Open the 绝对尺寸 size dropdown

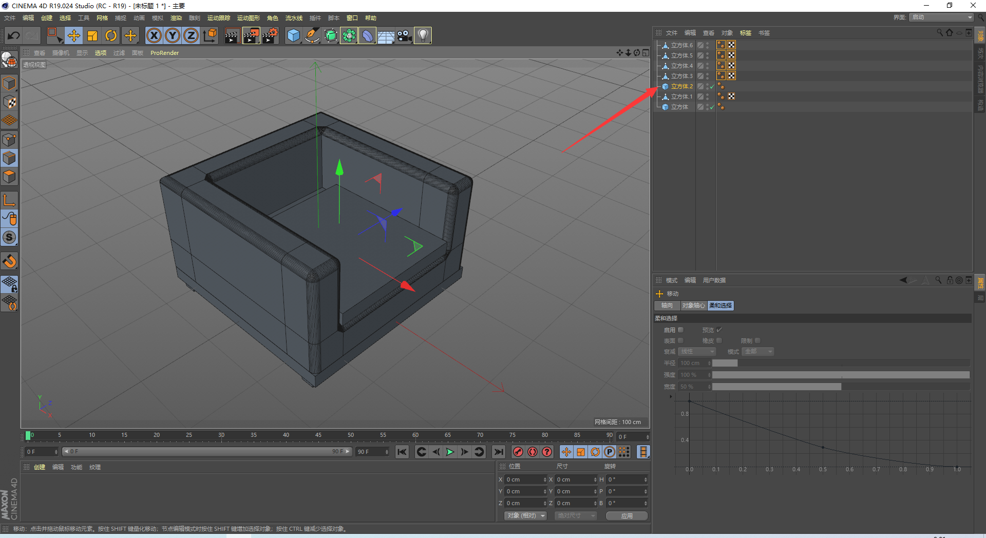pyautogui.click(x=576, y=516)
